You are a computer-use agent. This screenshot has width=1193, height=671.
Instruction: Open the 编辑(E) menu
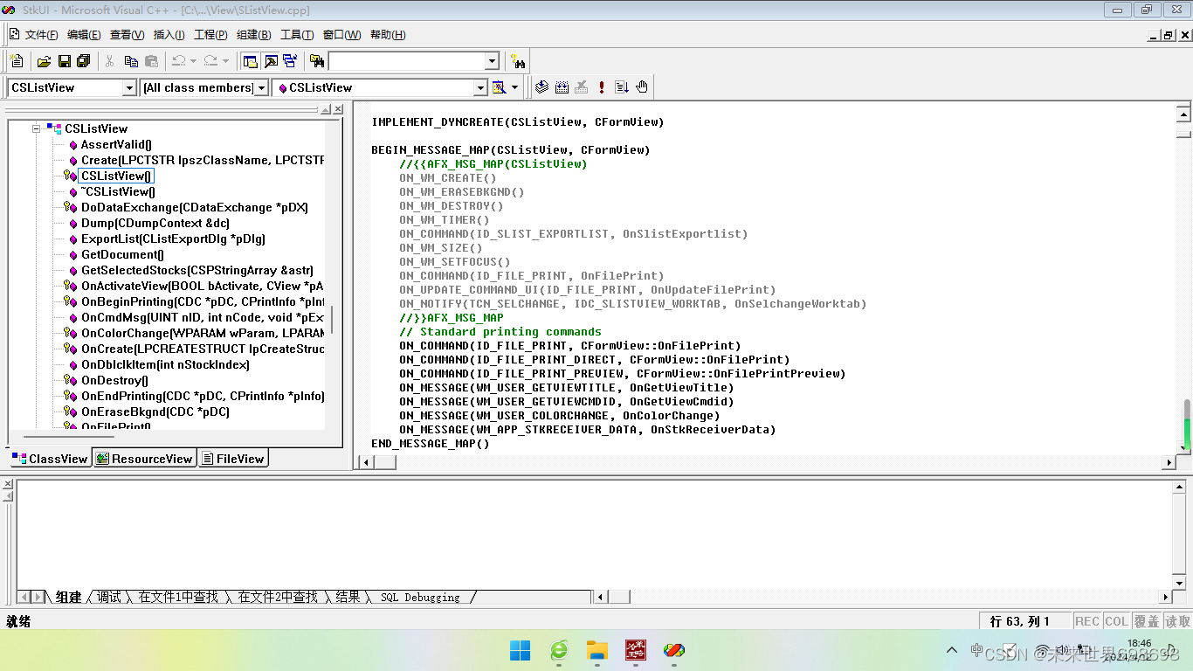click(84, 35)
